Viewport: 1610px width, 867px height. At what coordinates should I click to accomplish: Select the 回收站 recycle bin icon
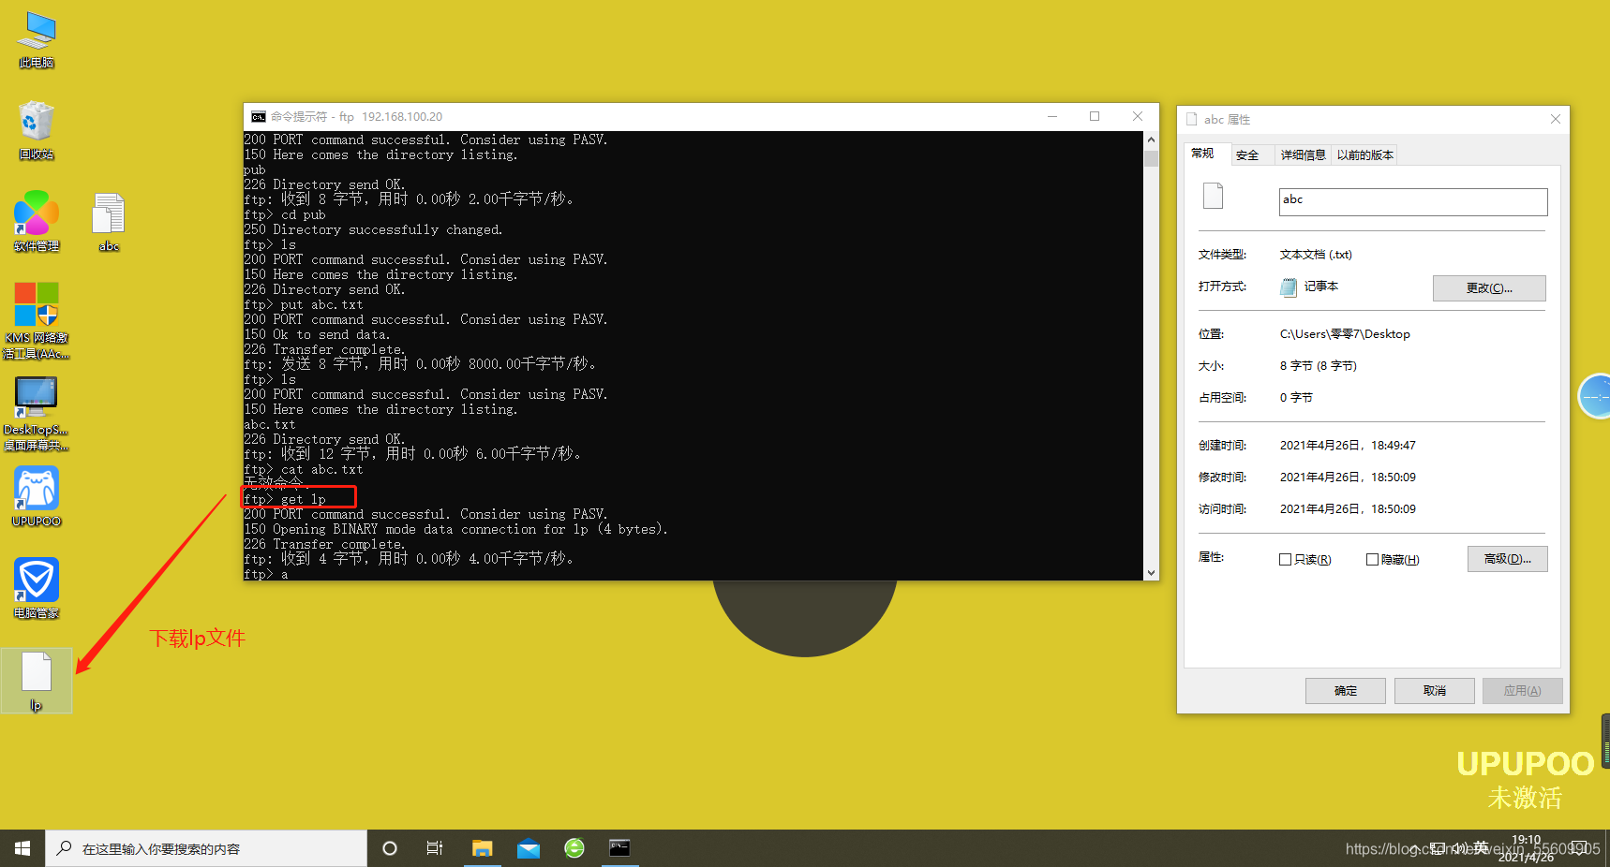(37, 131)
